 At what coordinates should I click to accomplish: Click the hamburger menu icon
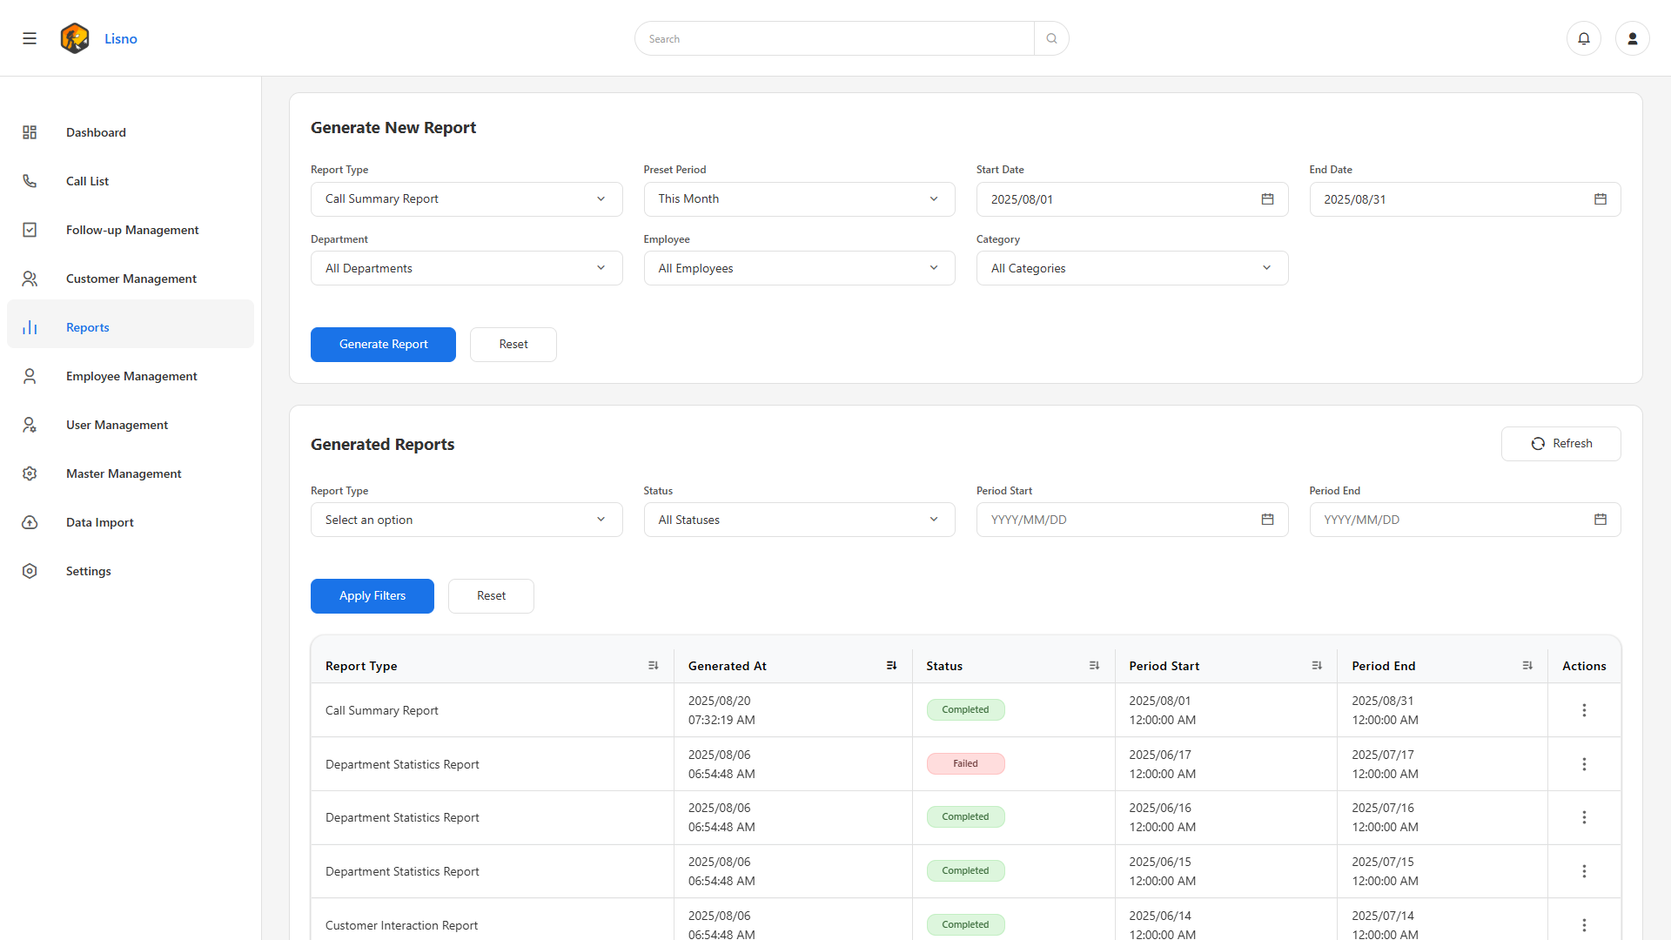tap(30, 38)
